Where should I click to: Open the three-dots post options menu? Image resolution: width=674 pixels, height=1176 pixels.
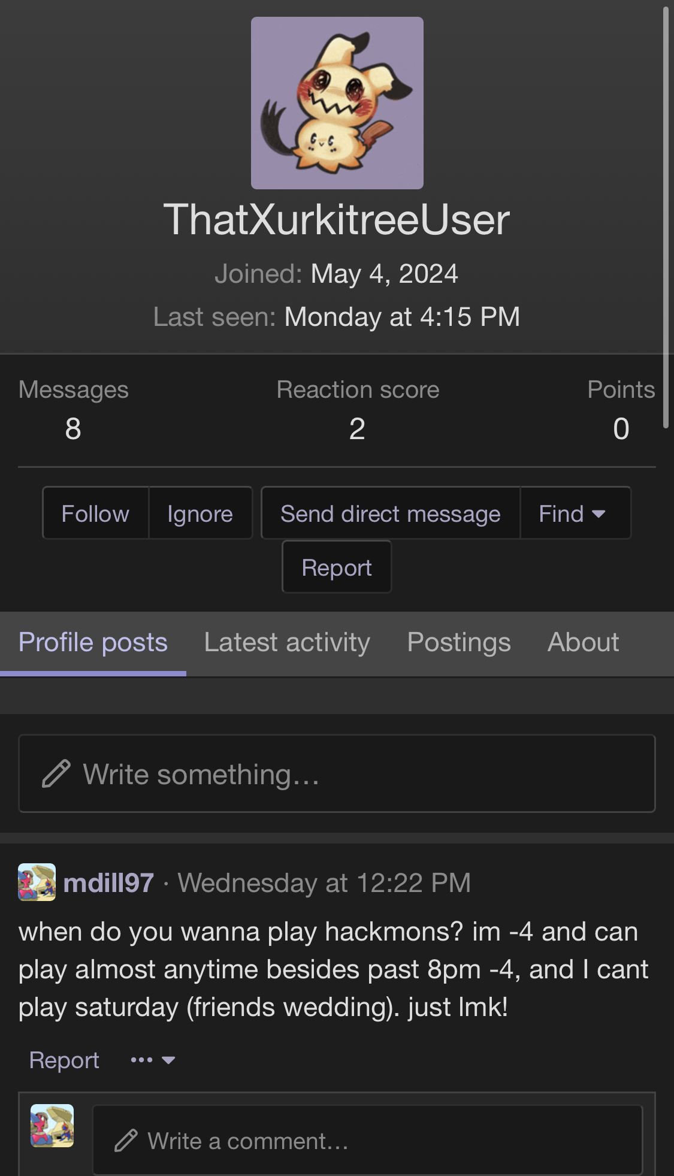(152, 1060)
